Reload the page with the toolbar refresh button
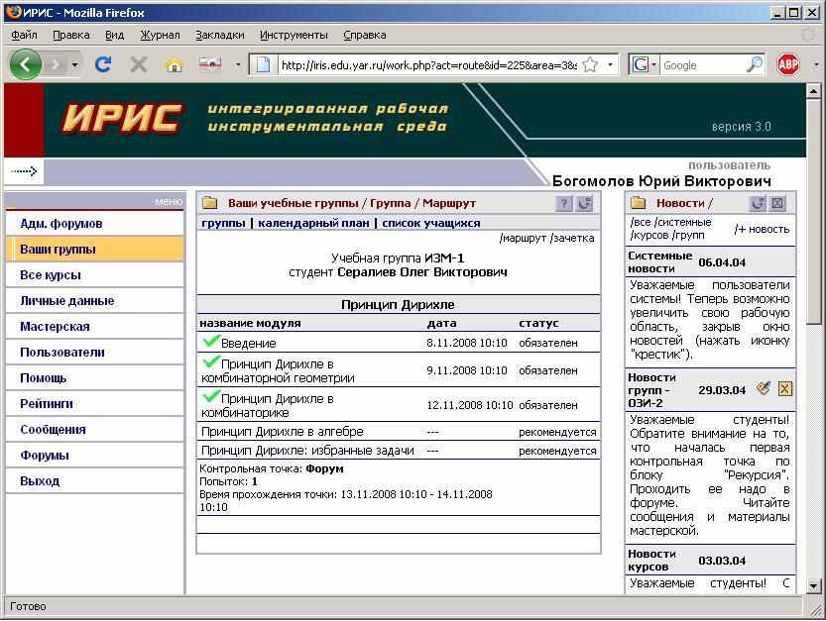Image resolution: width=826 pixels, height=621 pixels. pyautogui.click(x=102, y=64)
